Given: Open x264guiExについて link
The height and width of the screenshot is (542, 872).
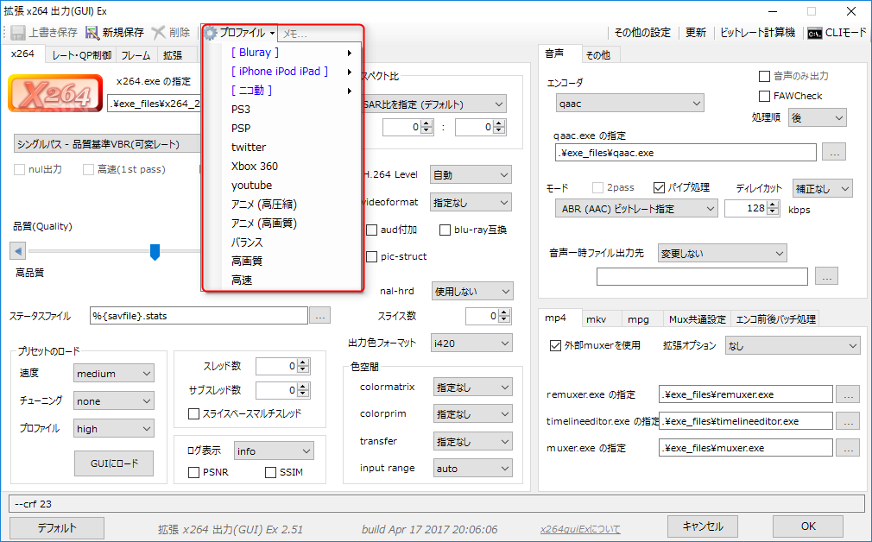Looking at the screenshot, I should point(580,529).
